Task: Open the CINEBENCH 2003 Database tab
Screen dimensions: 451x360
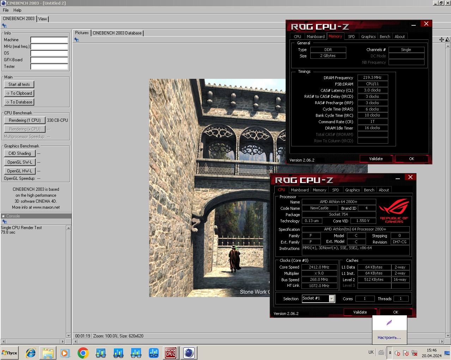Action: click(117, 33)
